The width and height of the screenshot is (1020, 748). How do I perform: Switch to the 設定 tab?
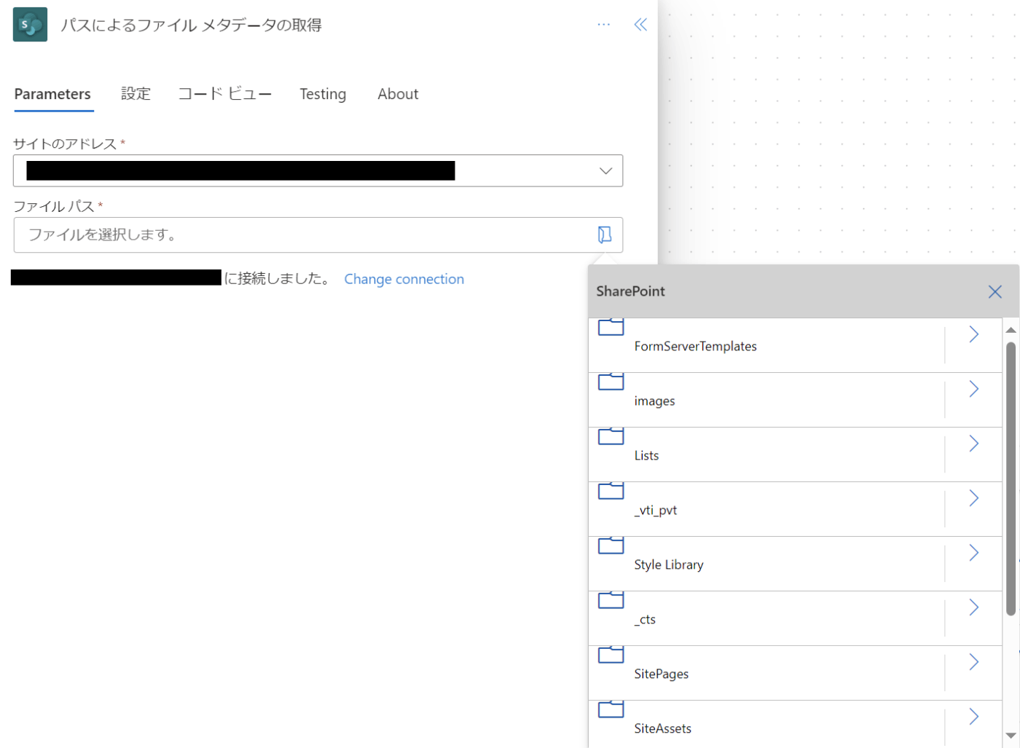[136, 94]
